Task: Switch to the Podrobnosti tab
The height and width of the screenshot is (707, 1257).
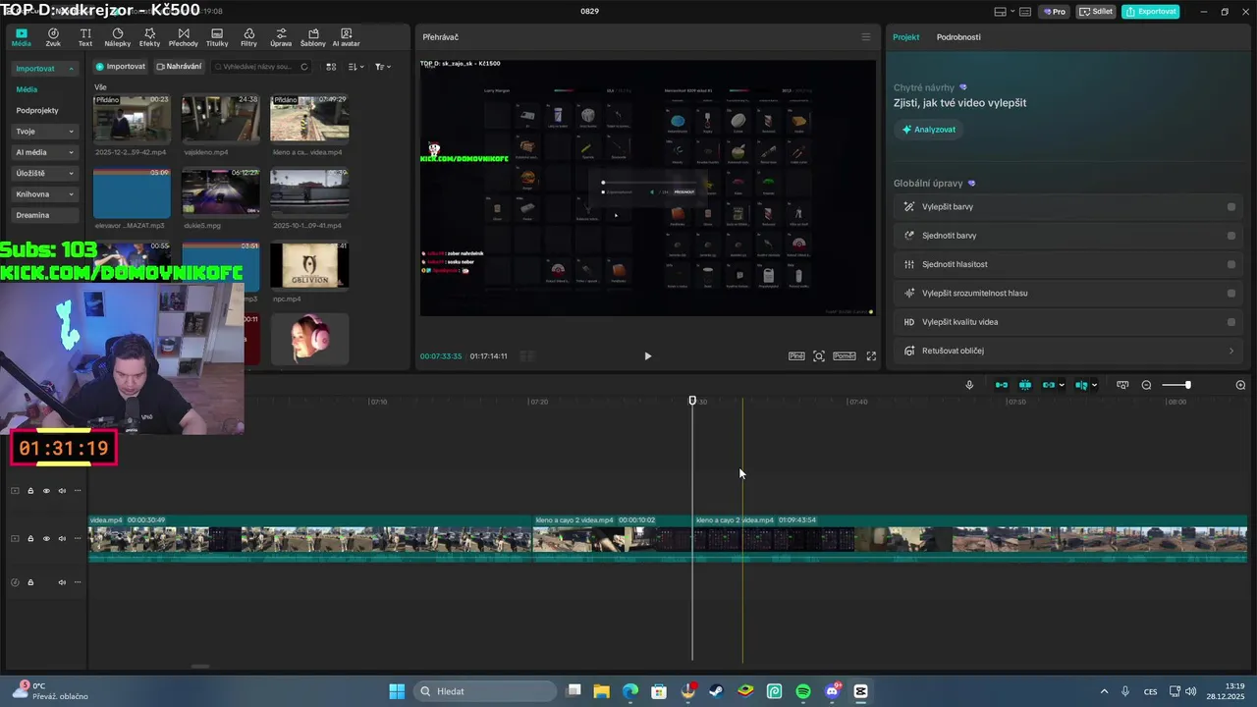Action: 958,37
